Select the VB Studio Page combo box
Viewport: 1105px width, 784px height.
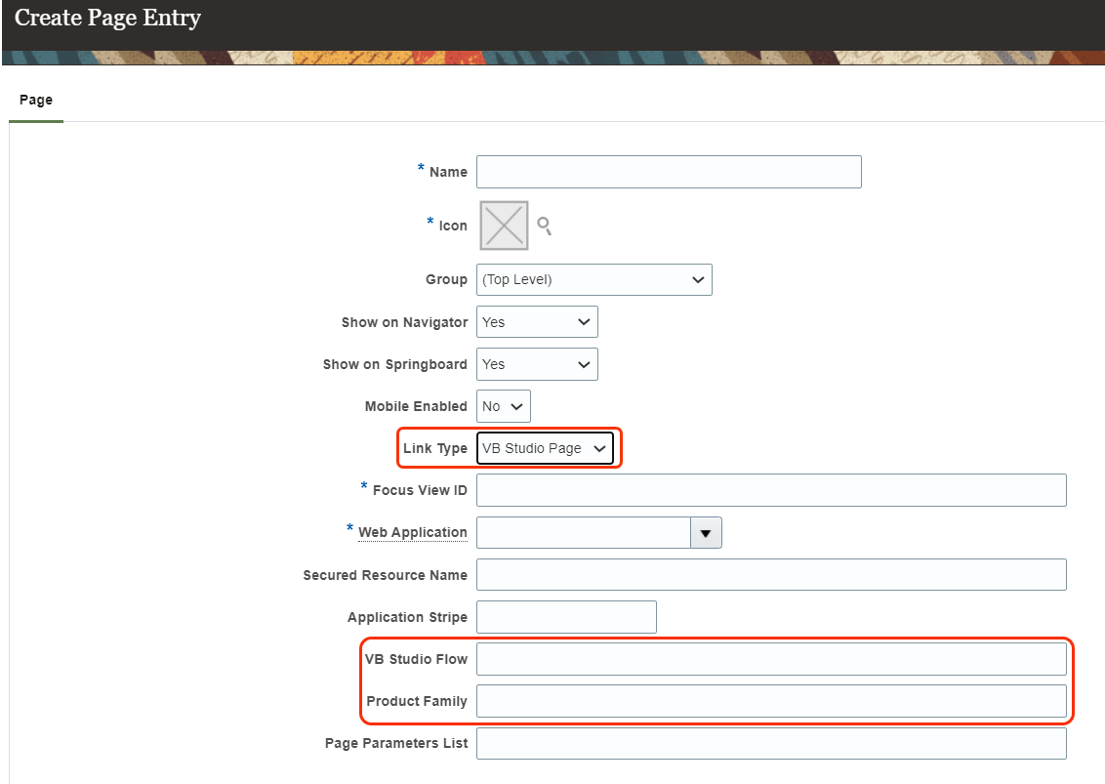click(x=545, y=447)
